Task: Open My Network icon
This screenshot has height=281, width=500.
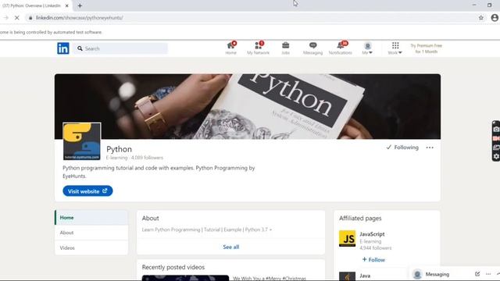Action: click(258, 48)
